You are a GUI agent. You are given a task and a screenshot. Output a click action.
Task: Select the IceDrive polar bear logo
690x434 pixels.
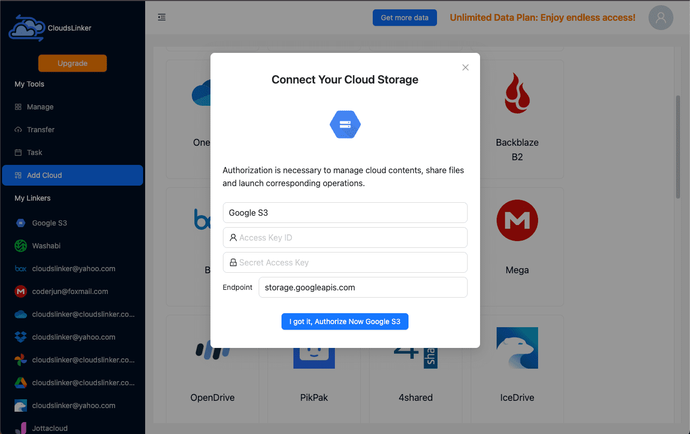517,348
